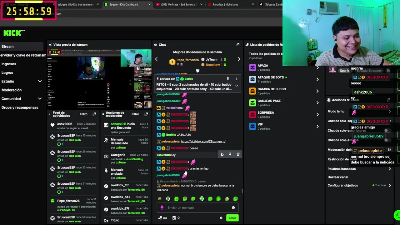The width and height of the screenshot is (400, 225).
Task: Open SORPRESA requests arrow
Action: tap(317, 114)
